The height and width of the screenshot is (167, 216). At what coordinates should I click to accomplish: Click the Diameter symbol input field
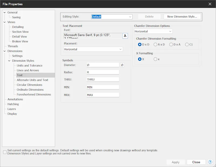(103, 65)
